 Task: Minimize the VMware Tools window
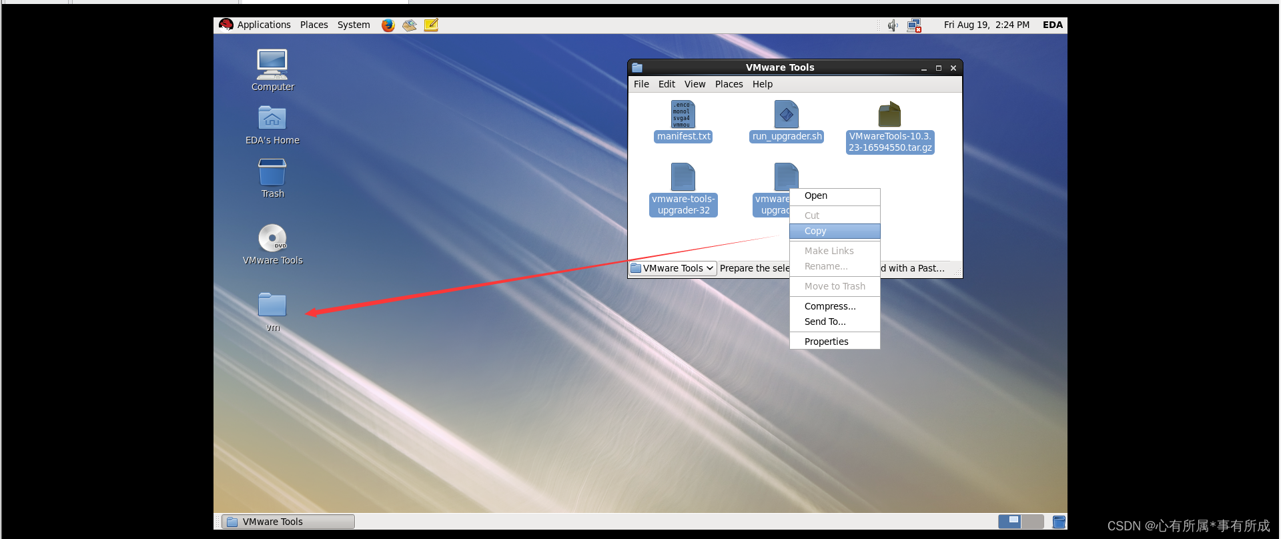point(923,68)
